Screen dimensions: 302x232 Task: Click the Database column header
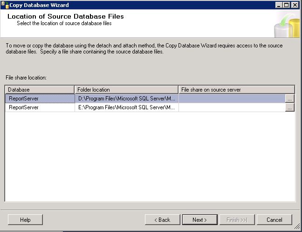40,90
